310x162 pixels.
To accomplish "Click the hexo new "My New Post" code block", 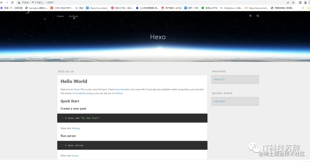I will click(132, 118).
